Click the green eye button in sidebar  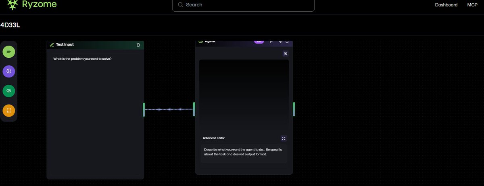click(9, 91)
